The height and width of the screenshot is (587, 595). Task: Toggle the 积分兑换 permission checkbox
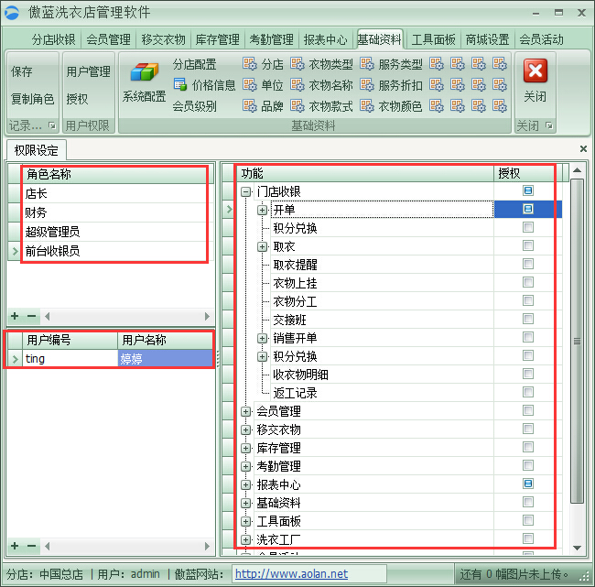(528, 228)
